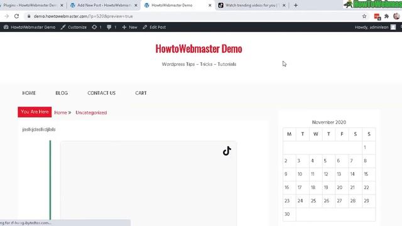Open the updates icon in admin bar
Image resolution: width=402 pixels, height=226 pixels.
coord(97,27)
